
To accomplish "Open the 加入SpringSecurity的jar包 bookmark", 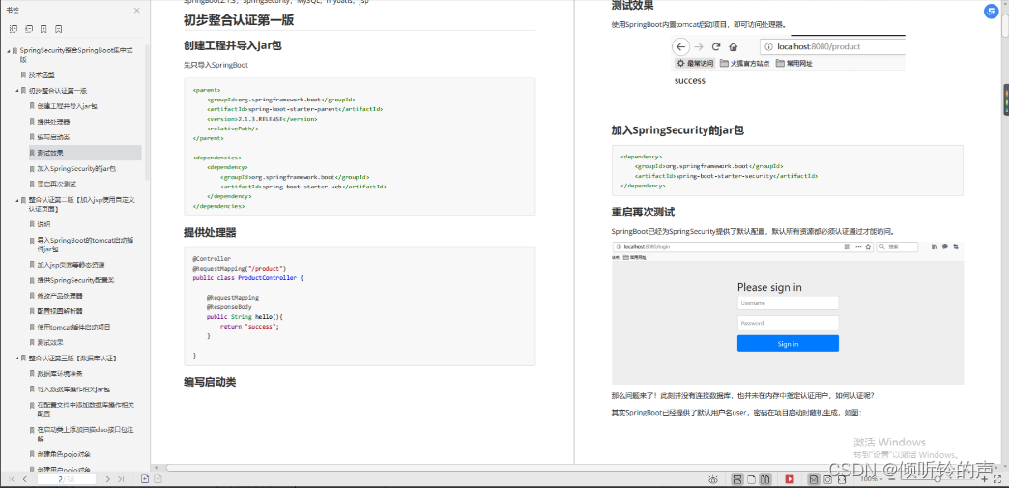I will click(76, 169).
